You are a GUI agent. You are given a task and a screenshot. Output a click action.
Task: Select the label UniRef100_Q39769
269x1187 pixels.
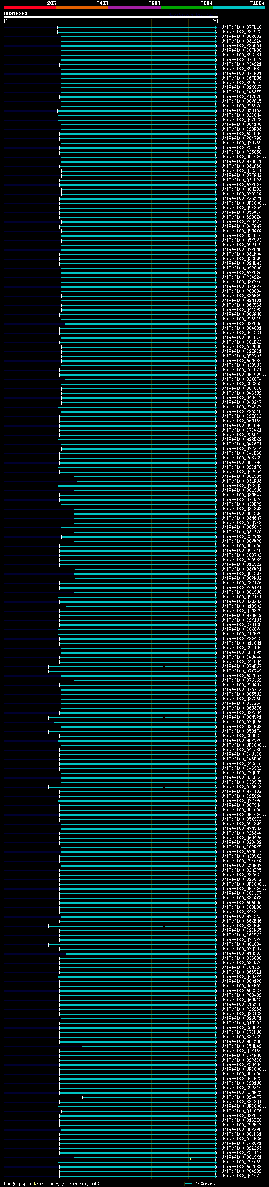(x=241, y=143)
